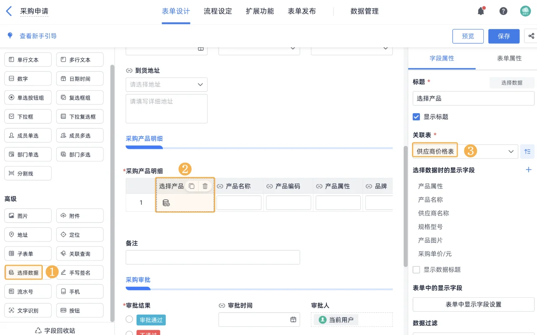The image size is (537, 335).
Task: Open the 字段回收站 recycle bin
Action: 55,330
